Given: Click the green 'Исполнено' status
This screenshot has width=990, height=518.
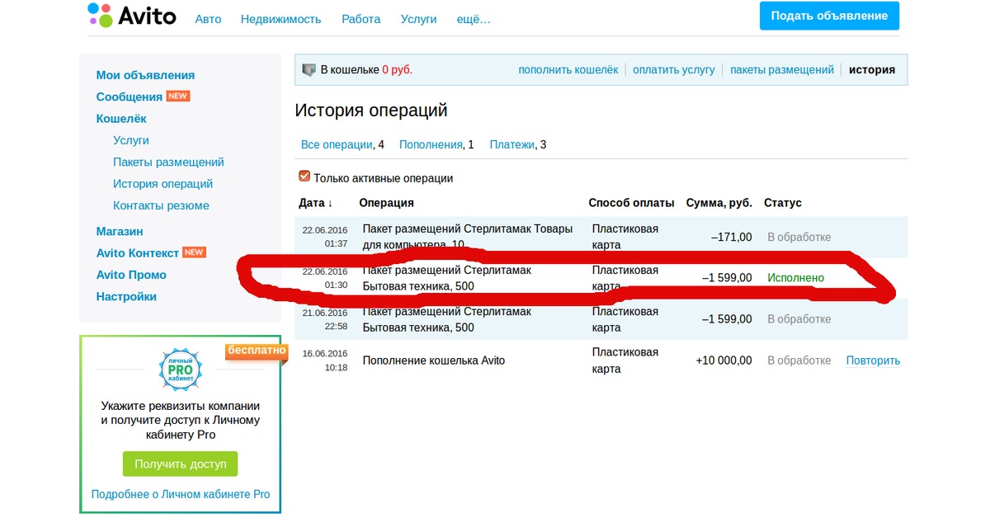Looking at the screenshot, I should point(796,278).
